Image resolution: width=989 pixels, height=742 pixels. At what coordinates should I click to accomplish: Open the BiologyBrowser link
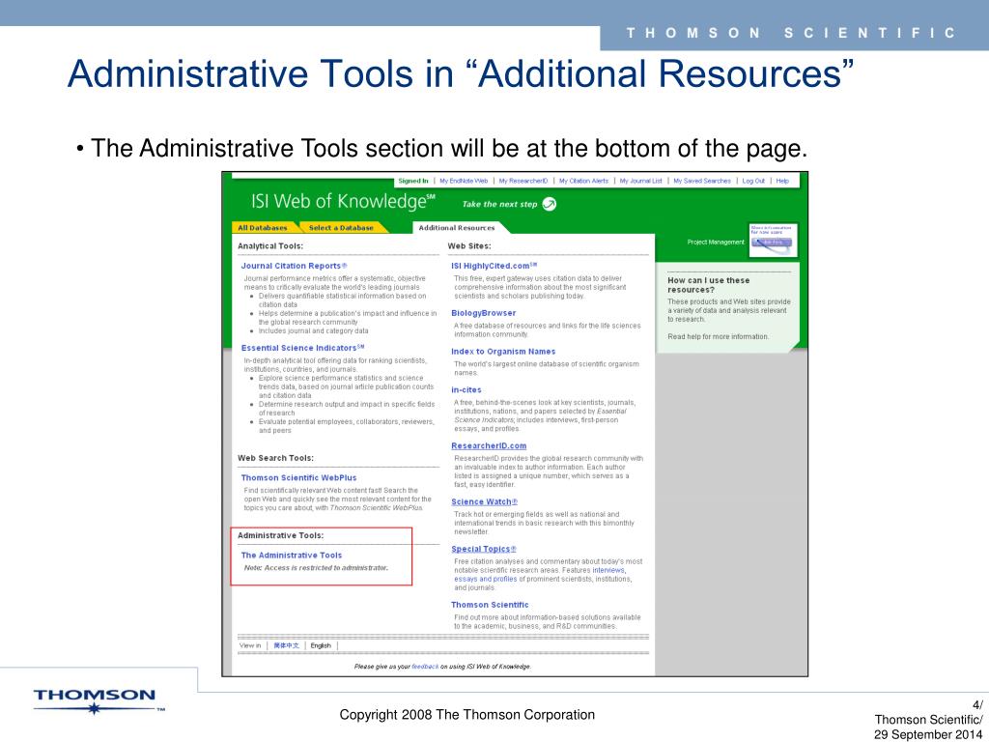coord(483,313)
